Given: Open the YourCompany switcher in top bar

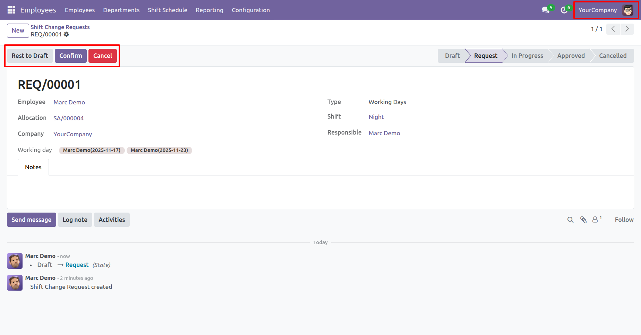Looking at the screenshot, I should click(x=598, y=10).
